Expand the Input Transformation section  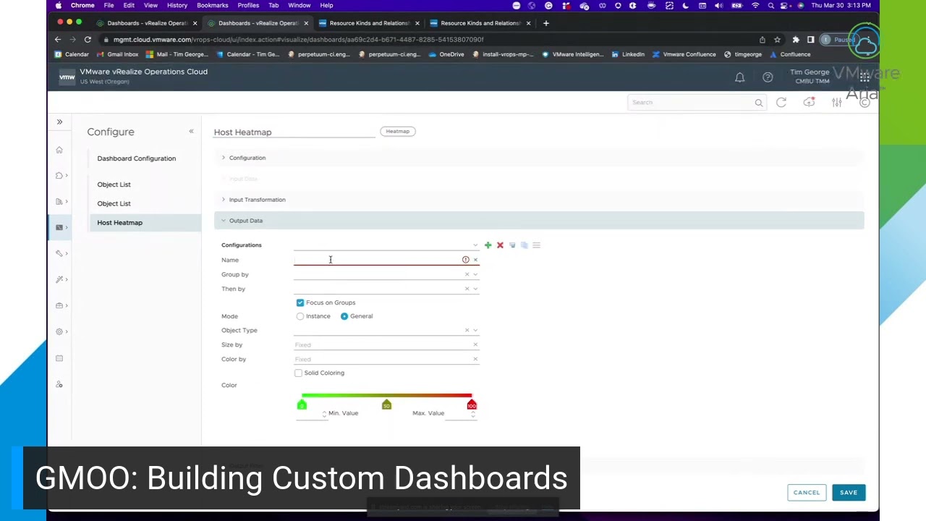pos(539,200)
